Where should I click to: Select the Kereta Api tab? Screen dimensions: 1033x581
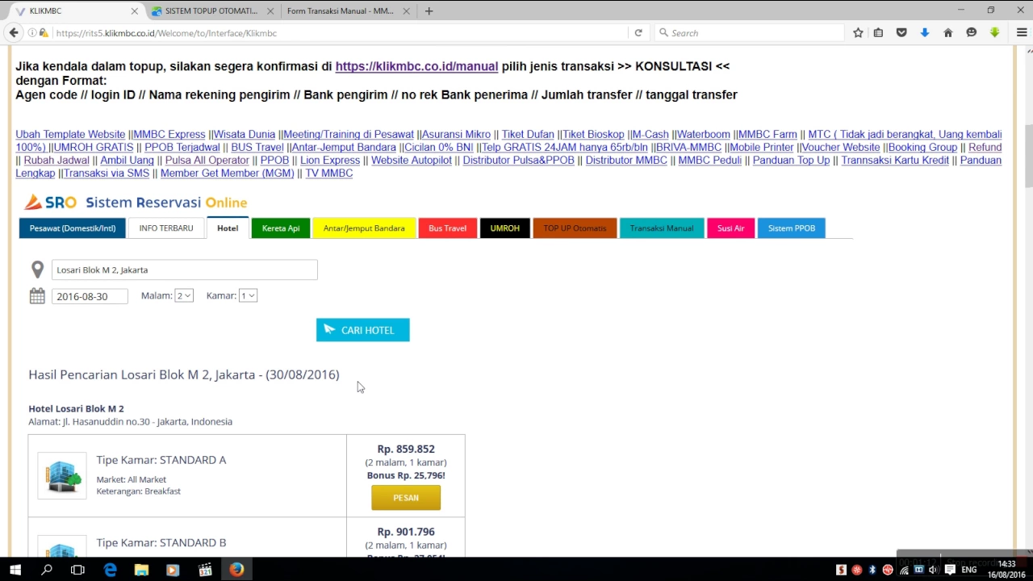point(281,228)
